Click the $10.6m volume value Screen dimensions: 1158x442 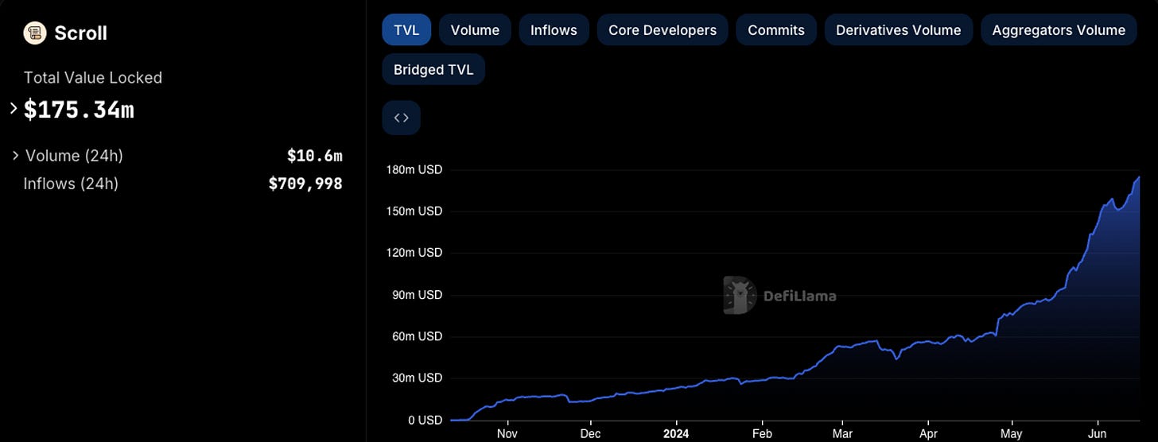coord(314,156)
